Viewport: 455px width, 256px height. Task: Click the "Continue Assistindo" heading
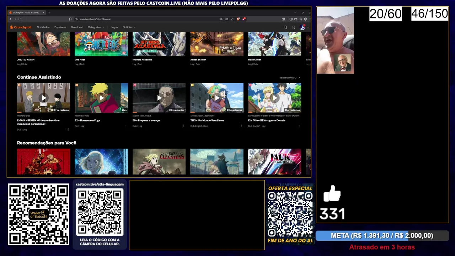(39, 77)
